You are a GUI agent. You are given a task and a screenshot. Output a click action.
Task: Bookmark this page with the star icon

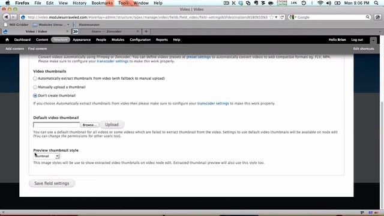point(271,17)
